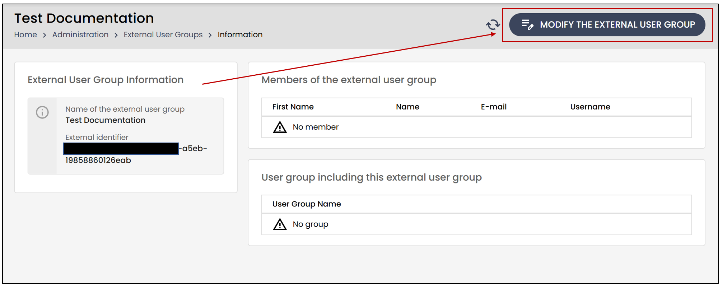The height and width of the screenshot is (289, 723).
Task: Click the User Group Name column header
Action: pos(307,204)
